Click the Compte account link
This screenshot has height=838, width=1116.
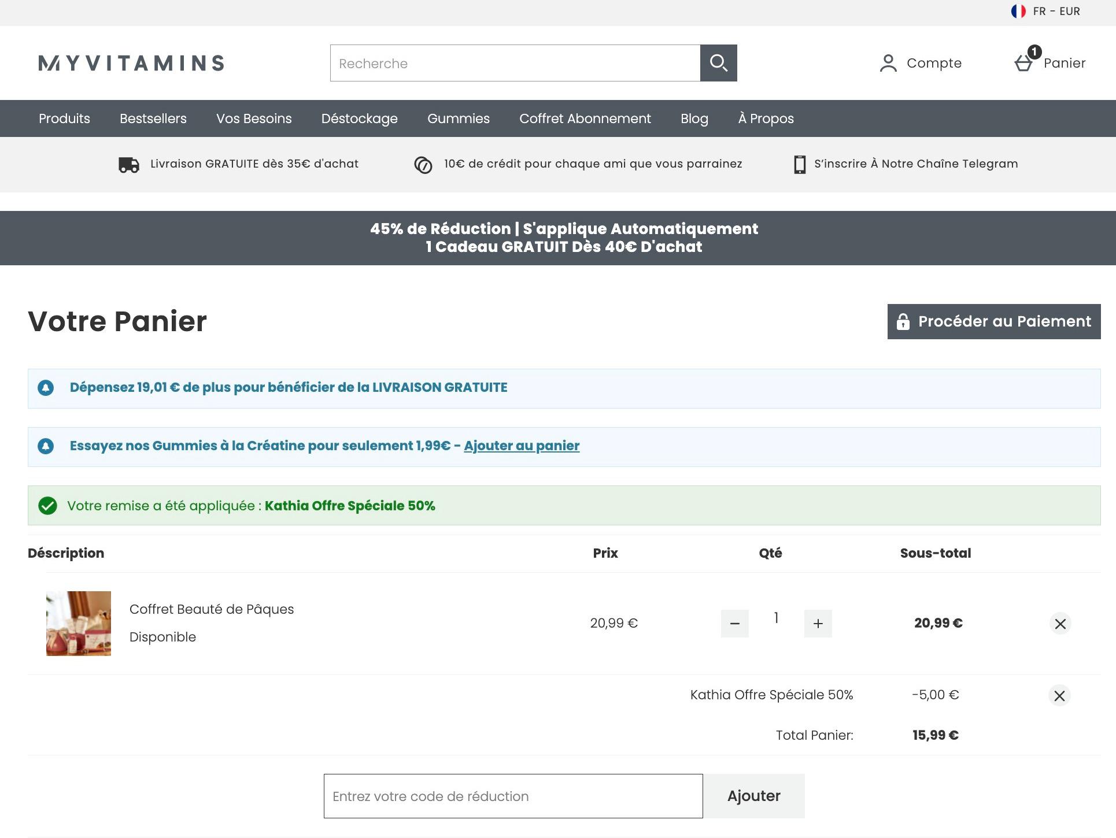[934, 63]
